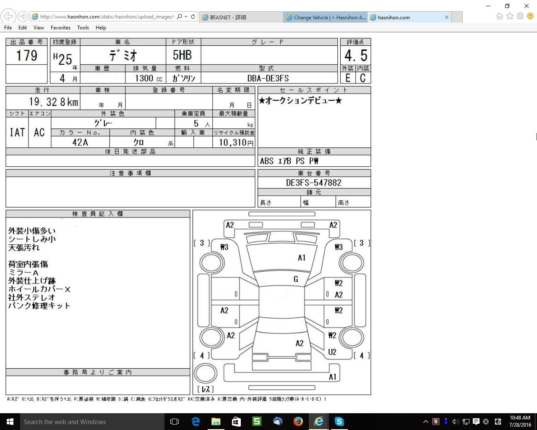Click the URL address field
Image resolution: width=537 pixels, height=430 pixels.
tap(105, 17)
